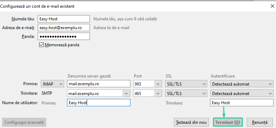Image resolution: width=276 pixels, height=128 pixels.
Task: Open the 993 incoming port dropdown
Action: tap(158, 84)
